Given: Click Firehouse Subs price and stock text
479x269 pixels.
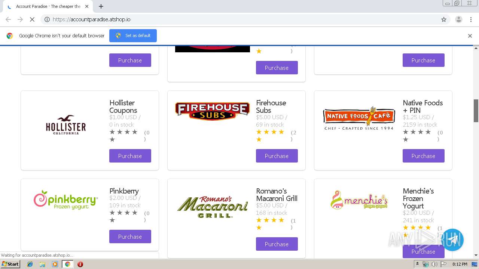Looking at the screenshot, I should pos(272,121).
